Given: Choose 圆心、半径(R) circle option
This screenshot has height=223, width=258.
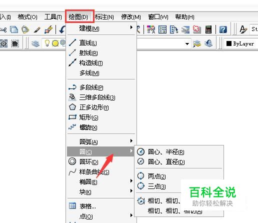Looking at the screenshot, I should [179, 152].
